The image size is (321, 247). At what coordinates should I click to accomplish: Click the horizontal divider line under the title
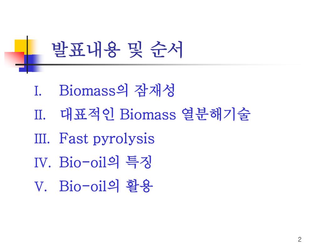pos(159,65)
